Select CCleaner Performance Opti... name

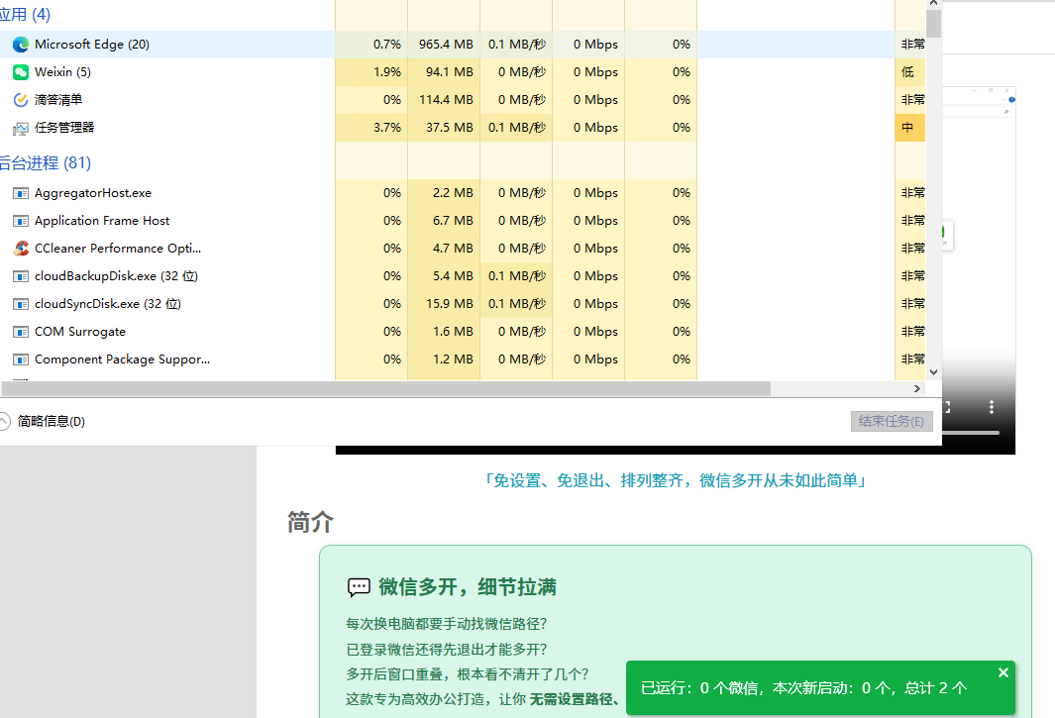click(118, 249)
